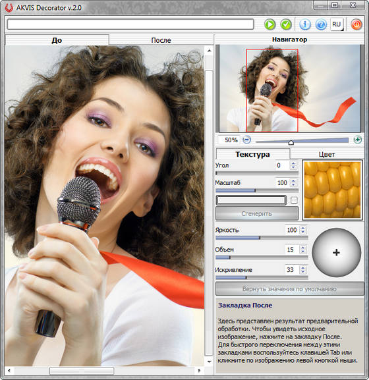Viewport: 369px width, 380px height.
Task: Switch interface language with the RU button
Action: (x=337, y=24)
